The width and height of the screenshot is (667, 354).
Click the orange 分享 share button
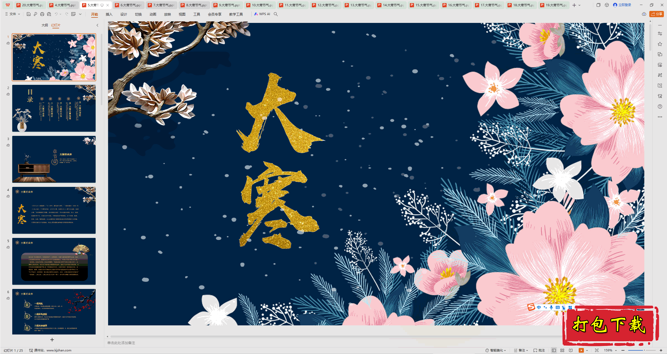pos(656,14)
